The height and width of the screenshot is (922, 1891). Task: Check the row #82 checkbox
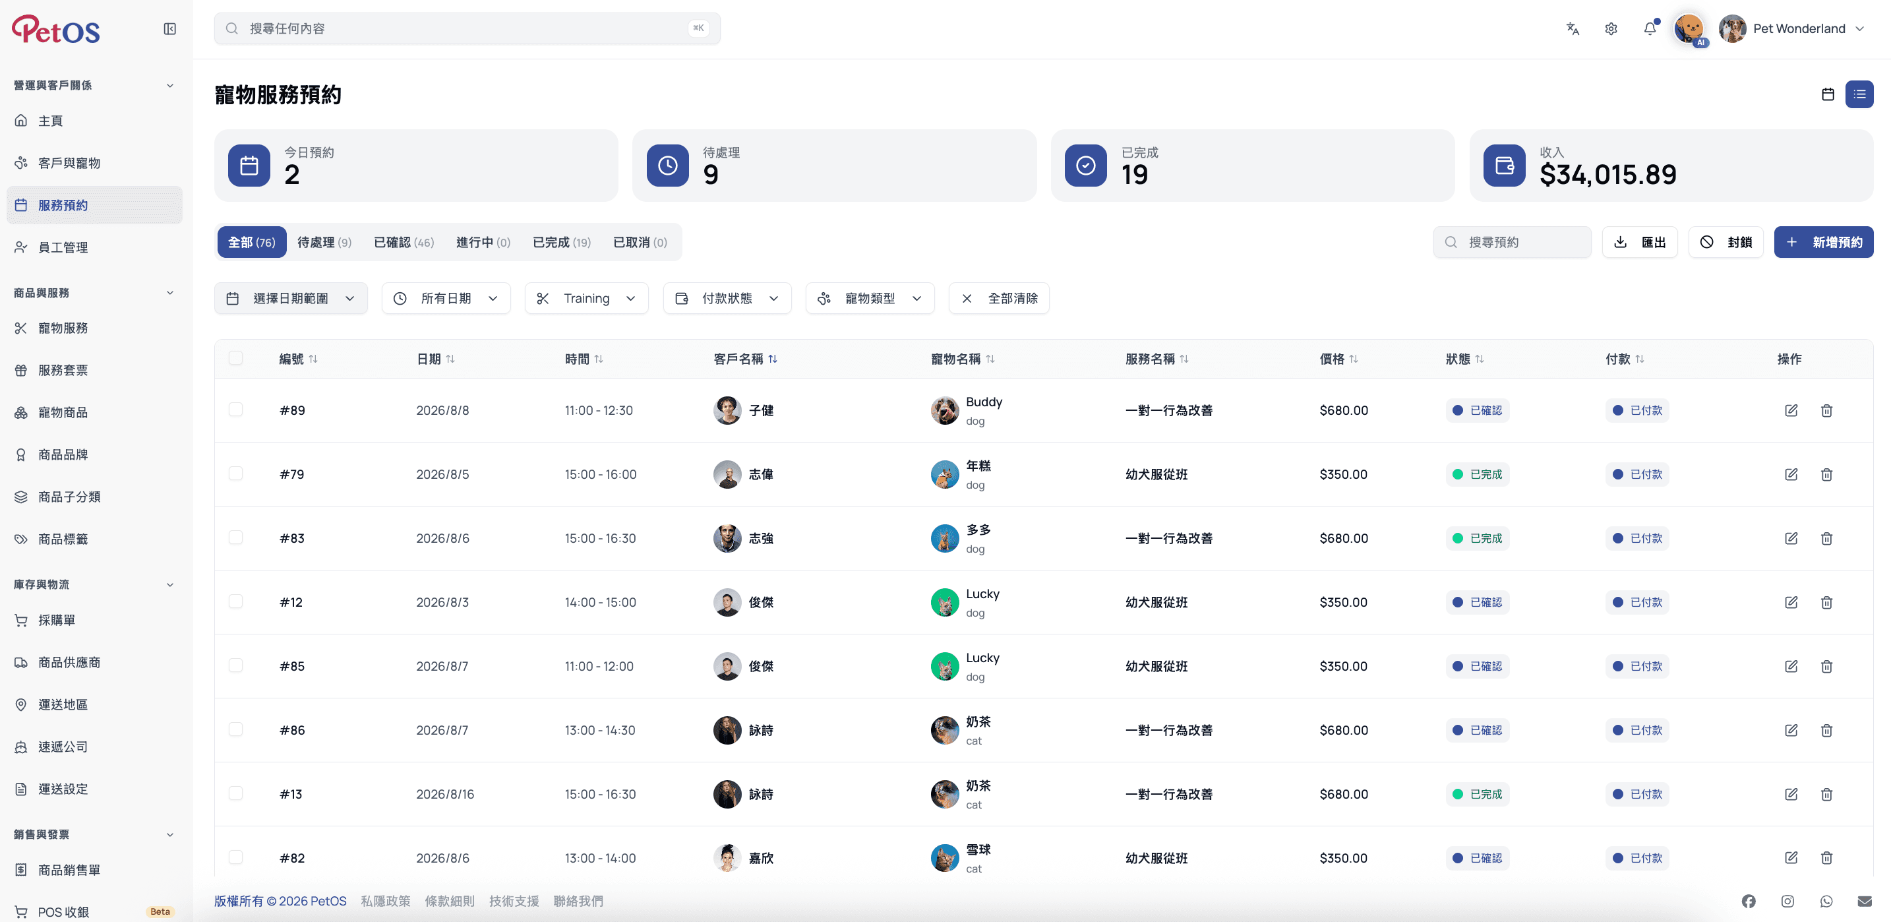point(235,857)
